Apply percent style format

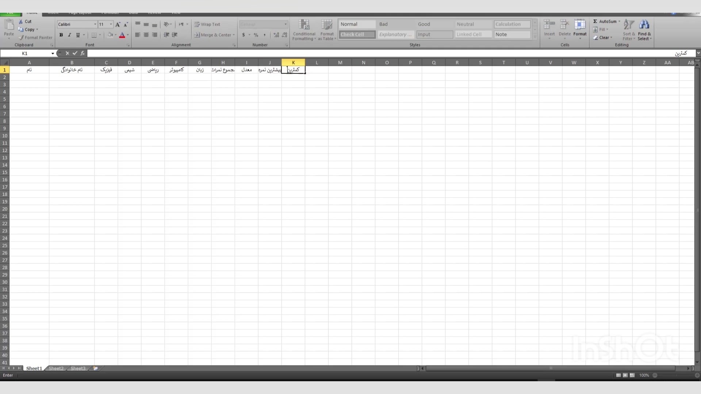[256, 35]
